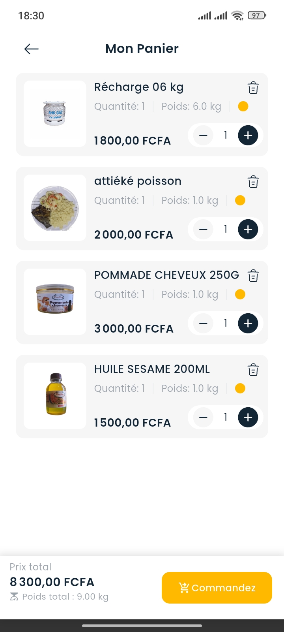The image size is (284, 632).
Task: View the attiéké poisson dish image
Action: click(x=55, y=208)
